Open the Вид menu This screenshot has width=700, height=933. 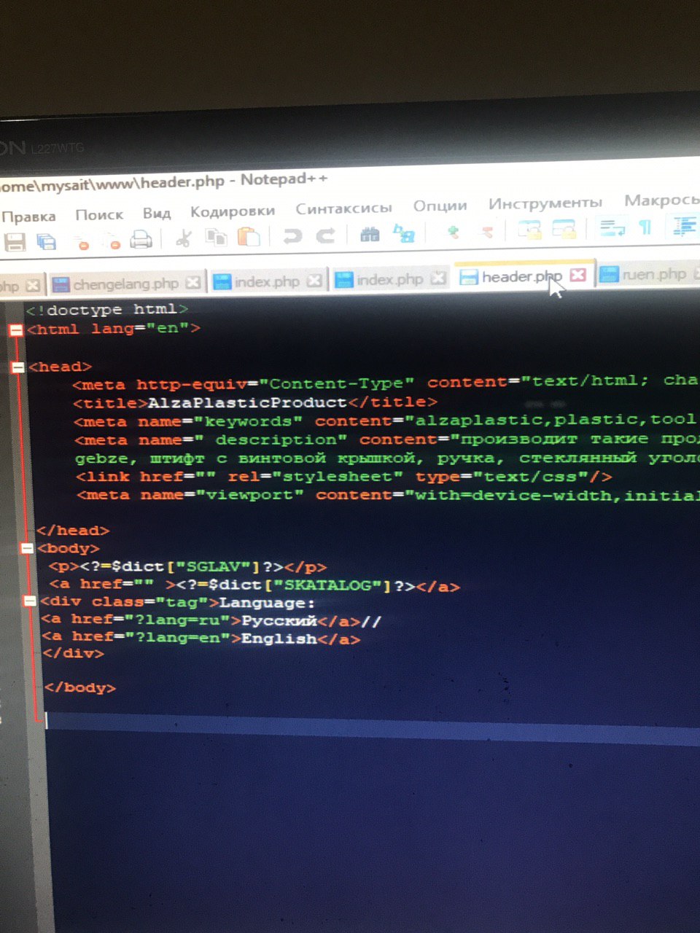coord(156,213)
